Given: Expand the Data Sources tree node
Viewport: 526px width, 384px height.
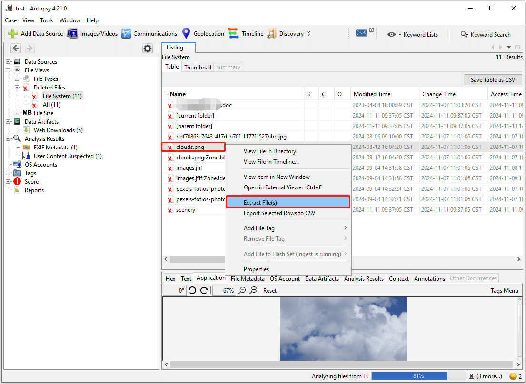Looking at the screenshot, I should click(x=8, y=62).
